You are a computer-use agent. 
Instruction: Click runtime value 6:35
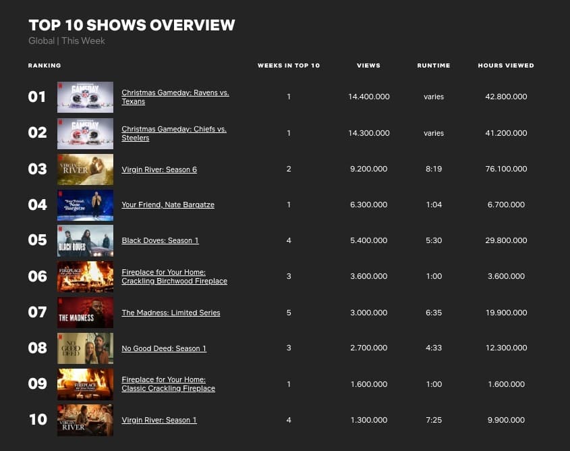pos(434,313)
